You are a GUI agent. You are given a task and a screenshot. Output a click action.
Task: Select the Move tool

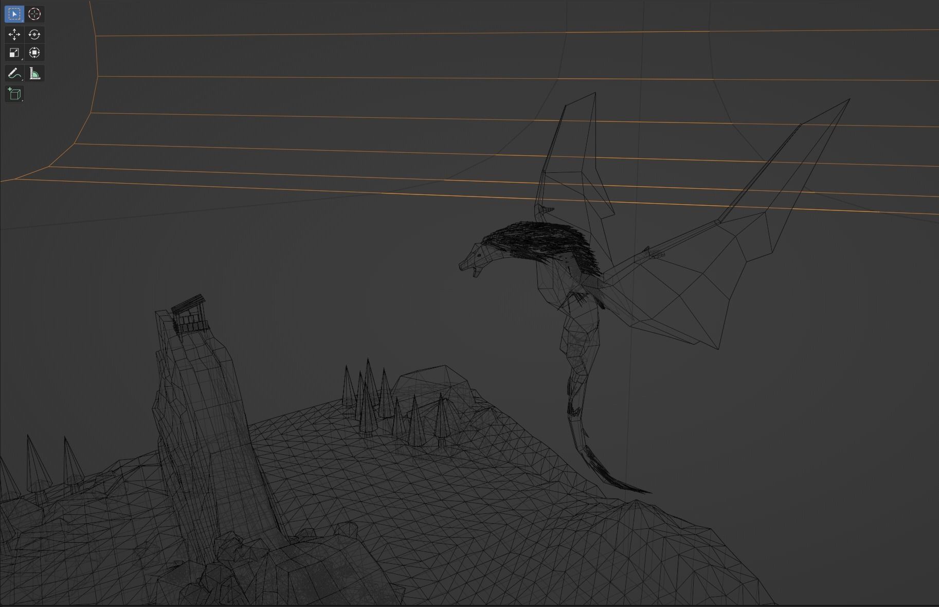14,34
